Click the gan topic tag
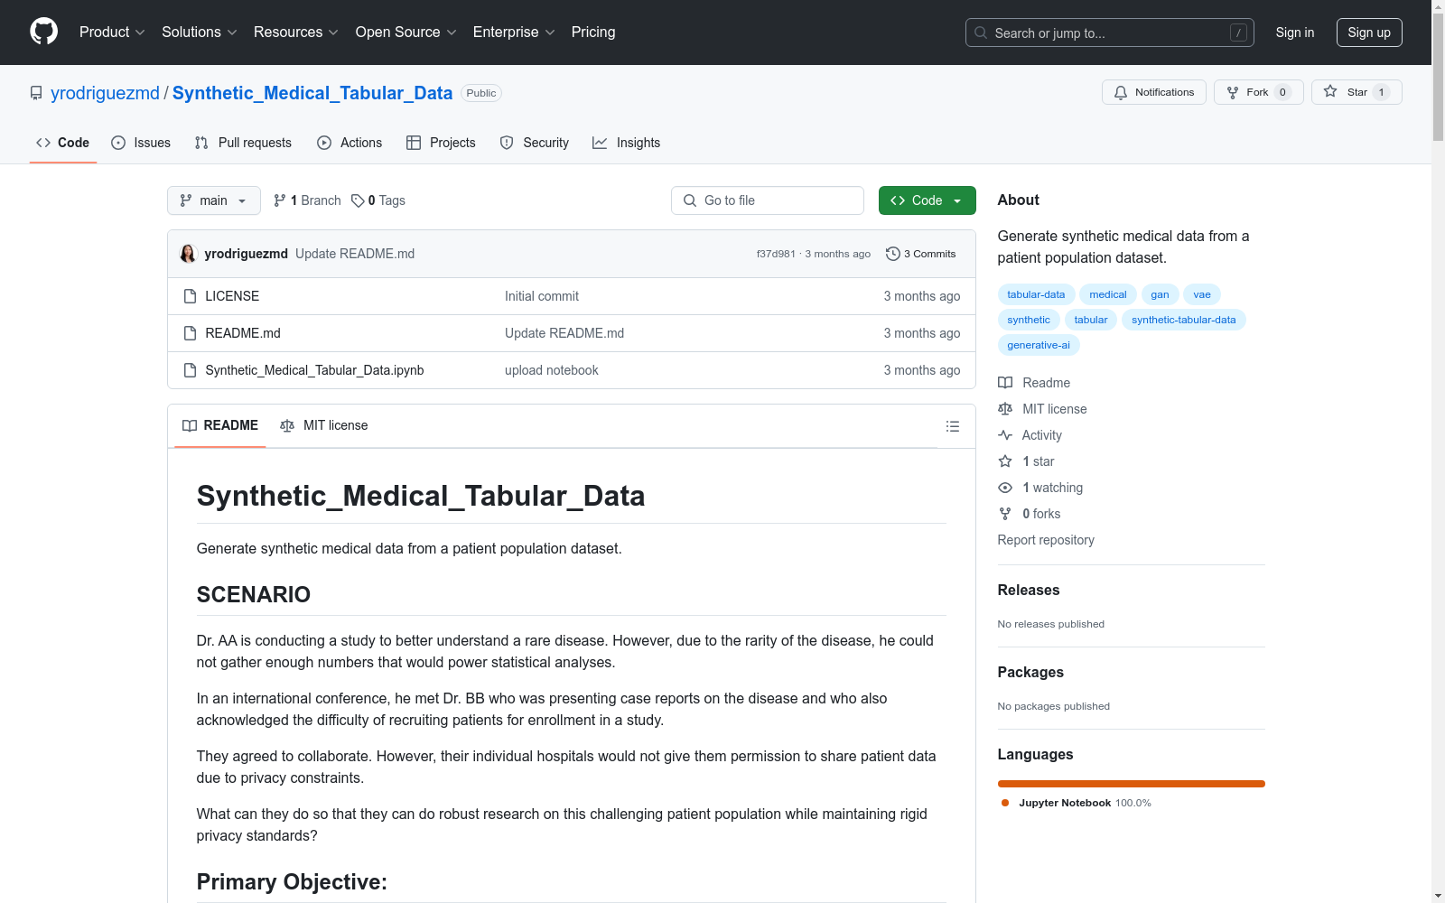The width and height of the screenshot is (1445, 903). tap(1160, 294)
